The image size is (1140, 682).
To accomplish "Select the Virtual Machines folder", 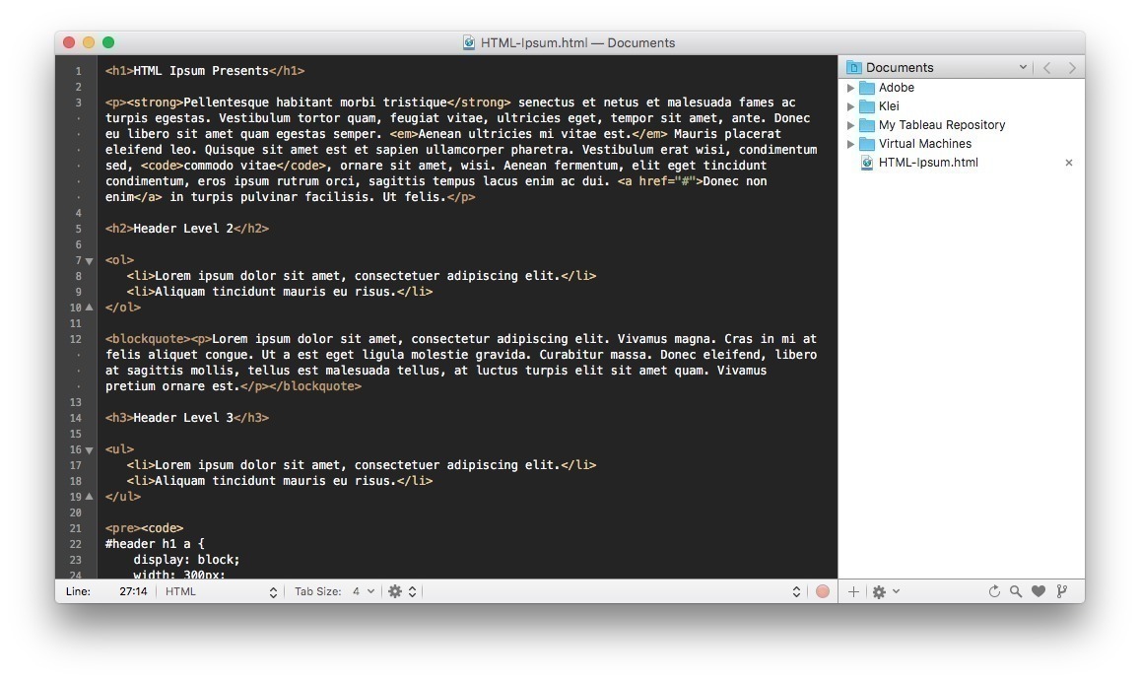I will 922,144.
